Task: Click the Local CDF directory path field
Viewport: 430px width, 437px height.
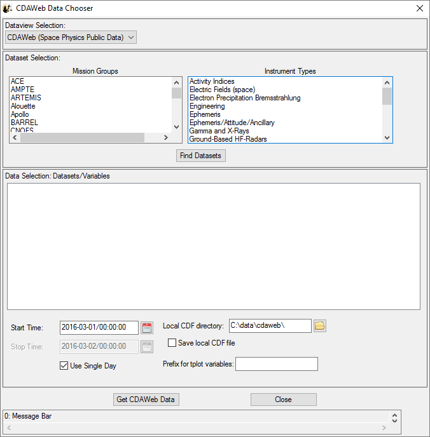Action: 270,326
